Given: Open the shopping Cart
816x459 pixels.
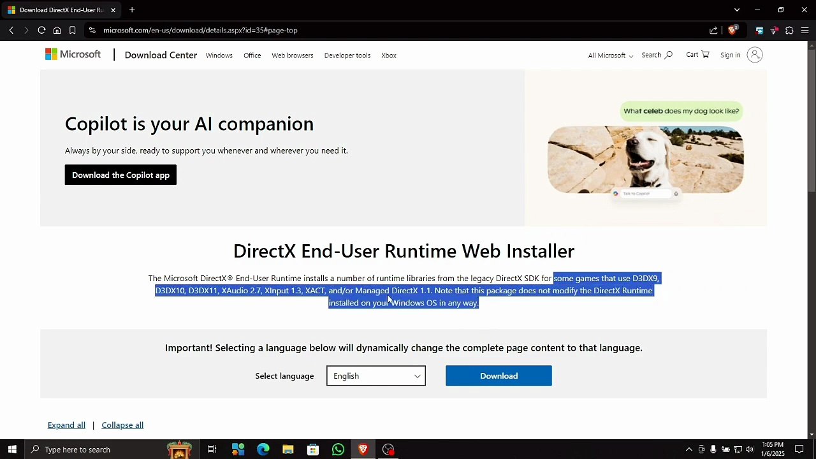Looking at the screenshot, I should [697, 55].
